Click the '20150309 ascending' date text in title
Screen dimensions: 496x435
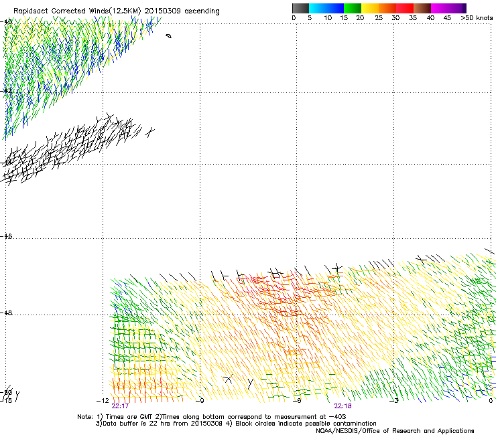click(x=182, y=11)
